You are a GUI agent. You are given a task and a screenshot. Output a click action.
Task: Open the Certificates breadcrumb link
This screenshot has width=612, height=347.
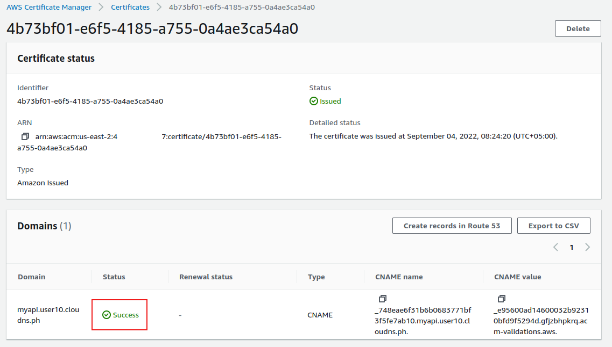(130, 7)
